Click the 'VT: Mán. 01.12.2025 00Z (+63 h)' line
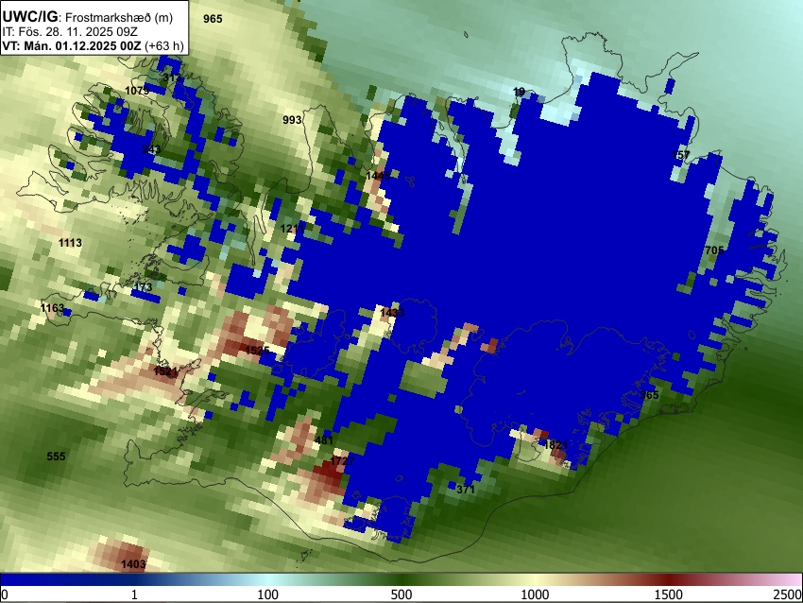 (93, 45)
